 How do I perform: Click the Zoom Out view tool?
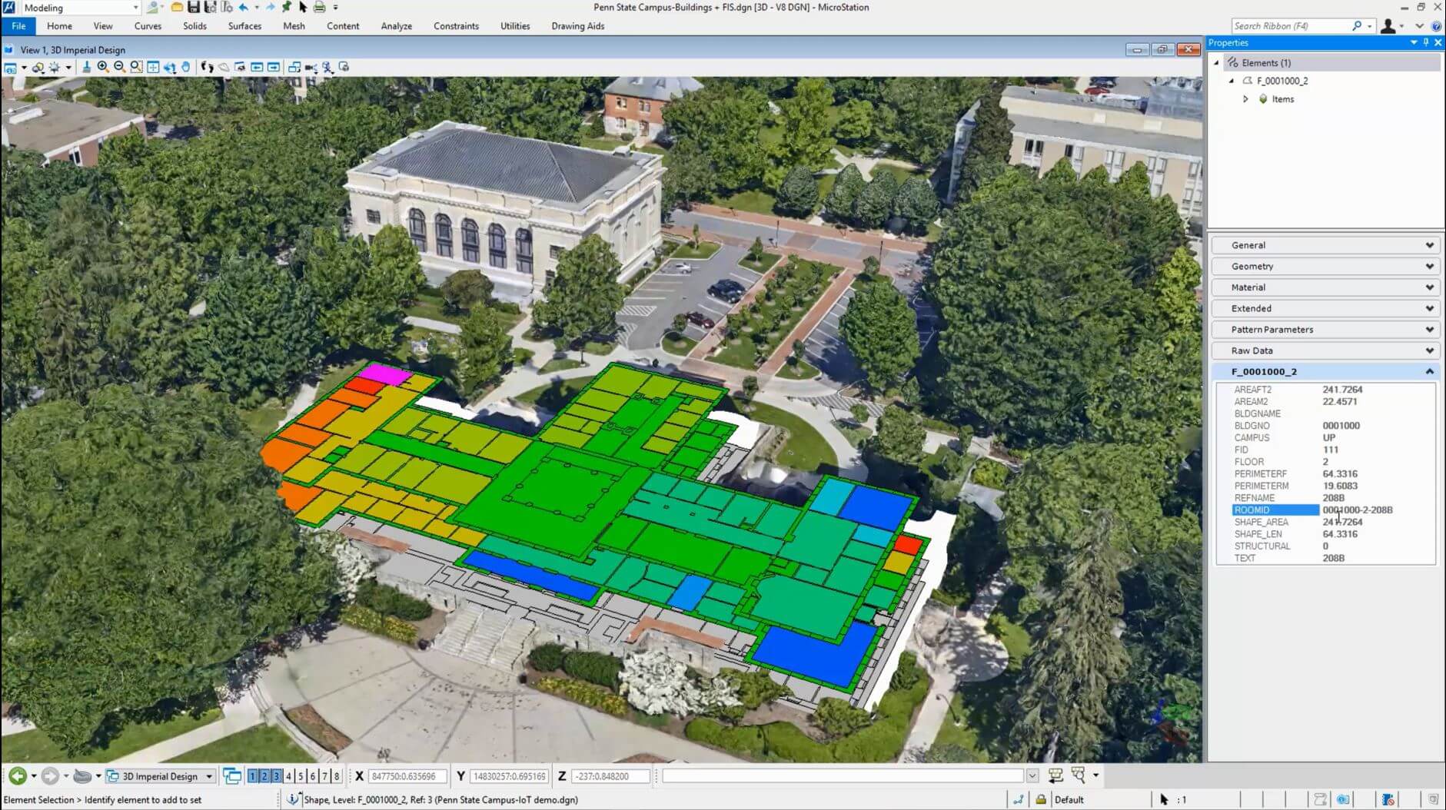click(x=119, y=68)
